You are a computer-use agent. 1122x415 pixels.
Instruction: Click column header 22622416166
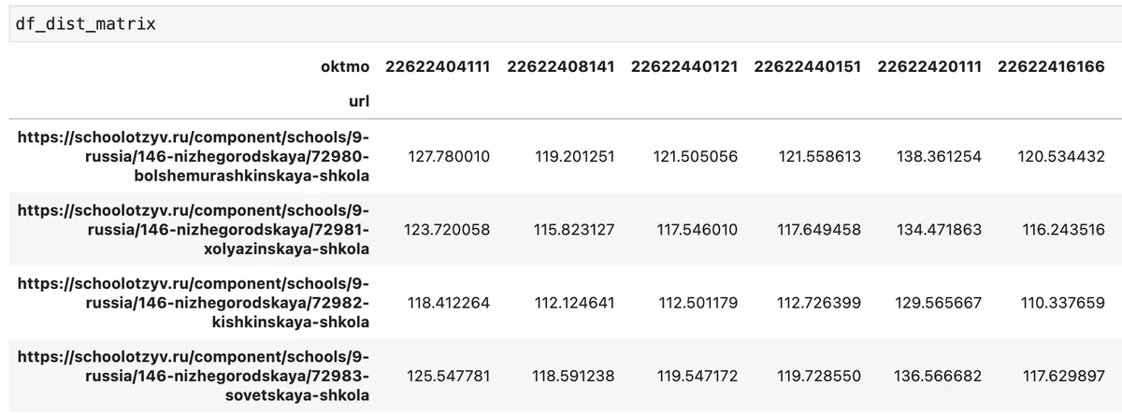click(1052, 66)
